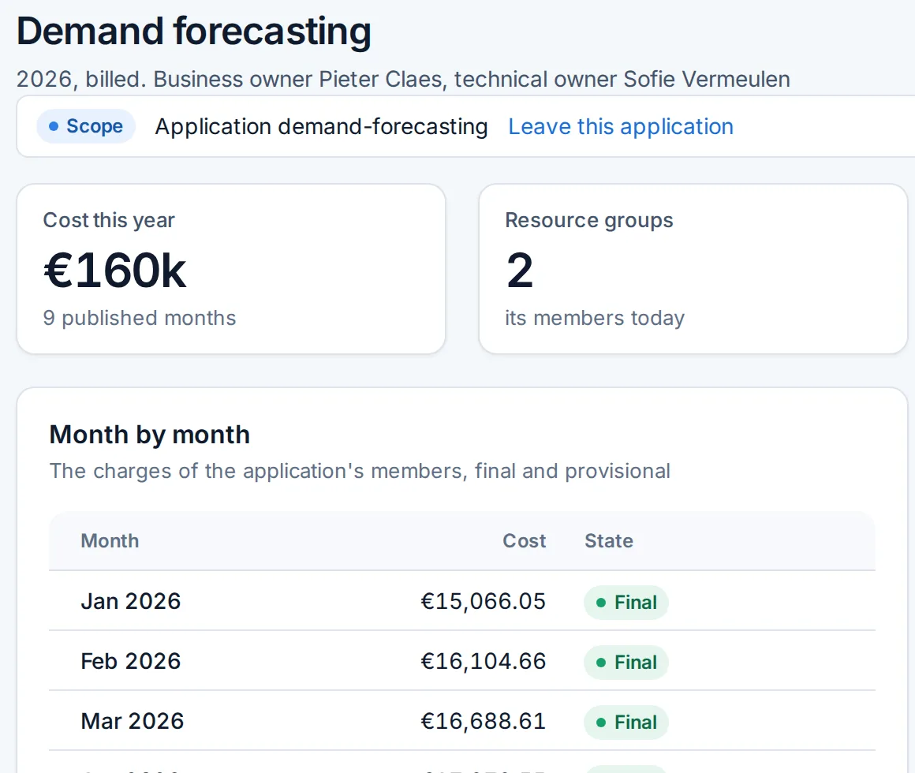Click the resource groups count '2'
The image size is (915, 773).
519,270
